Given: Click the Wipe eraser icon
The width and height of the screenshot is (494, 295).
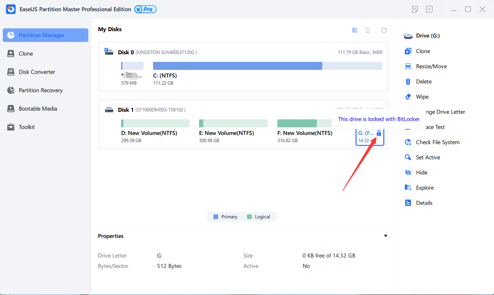Looking at the screenshot, I should tap(408, 97).
